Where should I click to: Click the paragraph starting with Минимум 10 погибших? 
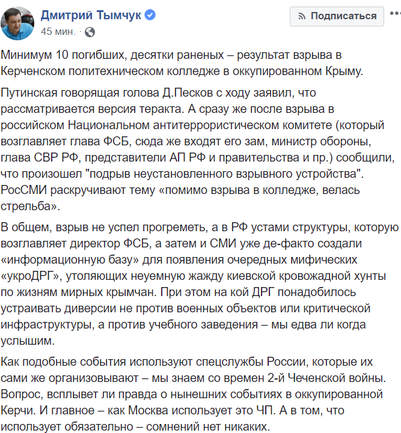click(x=182, y=63)
